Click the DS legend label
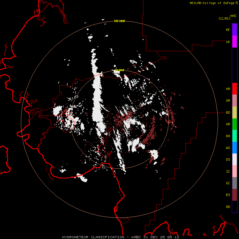Image resolution: width=239 pixels, height=239 pixels. click(x=228, y=160)
